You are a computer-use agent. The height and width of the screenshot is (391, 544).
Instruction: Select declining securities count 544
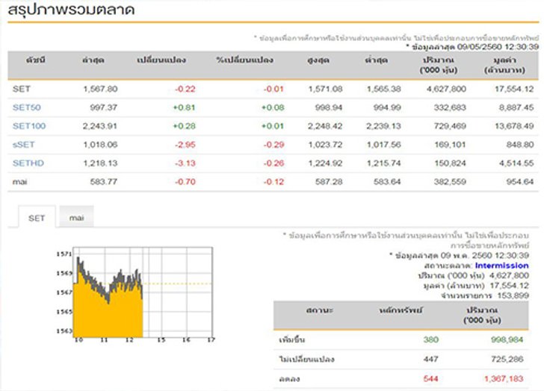431,378
